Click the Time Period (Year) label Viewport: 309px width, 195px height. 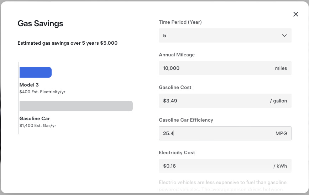coord(180,22)
